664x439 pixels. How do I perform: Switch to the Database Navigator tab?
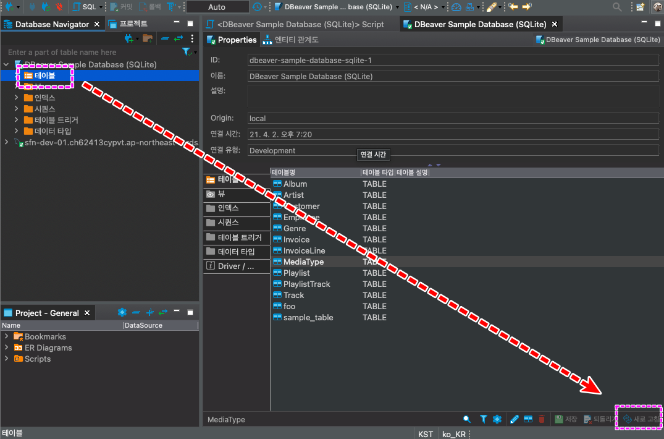coord(52,24)
